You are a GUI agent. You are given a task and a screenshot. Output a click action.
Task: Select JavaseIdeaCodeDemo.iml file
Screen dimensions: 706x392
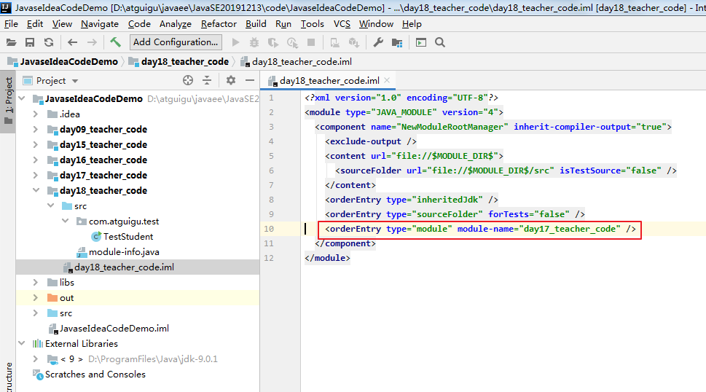114,328
